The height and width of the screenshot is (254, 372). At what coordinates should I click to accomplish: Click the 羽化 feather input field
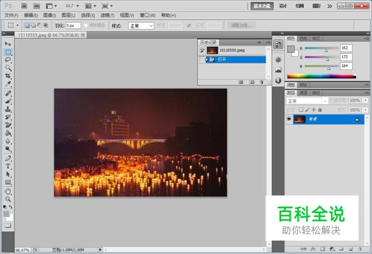pos(73,26)
